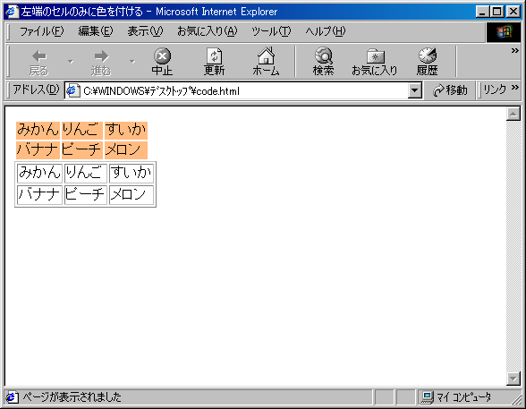
Task: Click the Back (戻る) arrow icon
Action: [39, 56]
